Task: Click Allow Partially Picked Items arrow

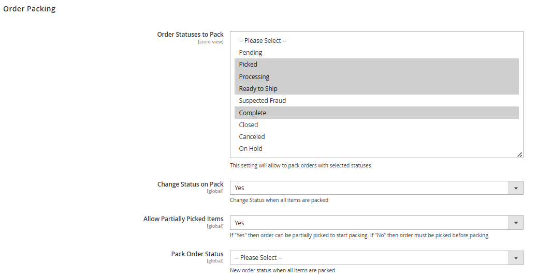Action: coord(516,223)
